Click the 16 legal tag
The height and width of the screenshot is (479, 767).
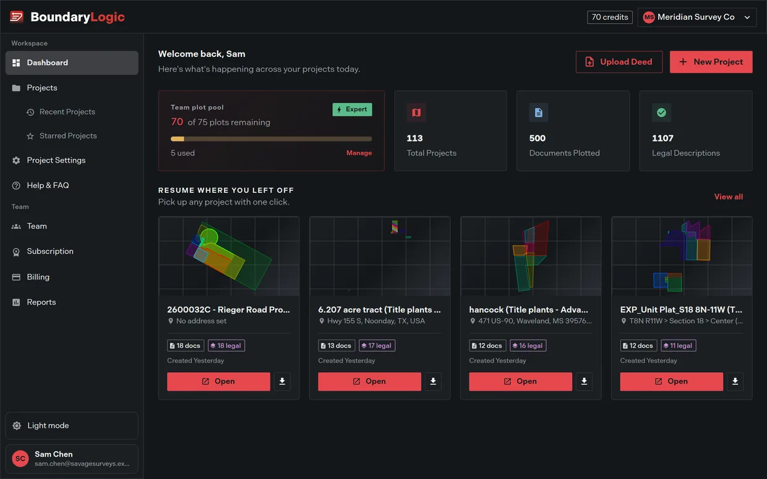click(528, 345)
